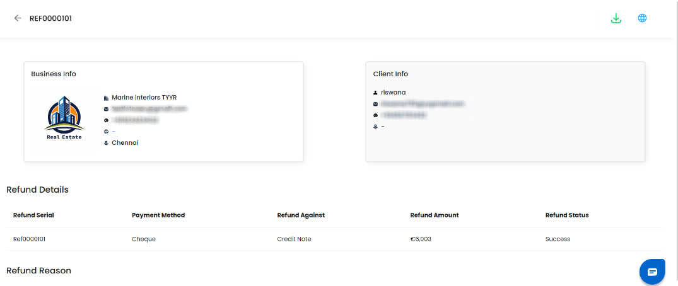
Task: Click the Refund Serial column header
Action: (33, 215)
